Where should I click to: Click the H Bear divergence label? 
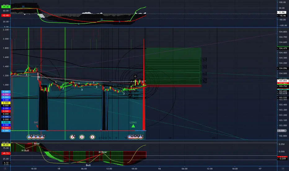coord(103,152)
